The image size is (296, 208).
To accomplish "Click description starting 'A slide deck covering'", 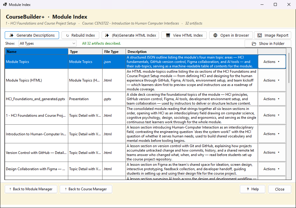I will [192, 99].
